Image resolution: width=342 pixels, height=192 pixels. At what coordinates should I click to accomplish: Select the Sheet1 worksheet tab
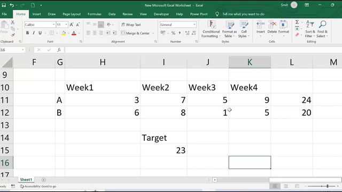[26, 180]
